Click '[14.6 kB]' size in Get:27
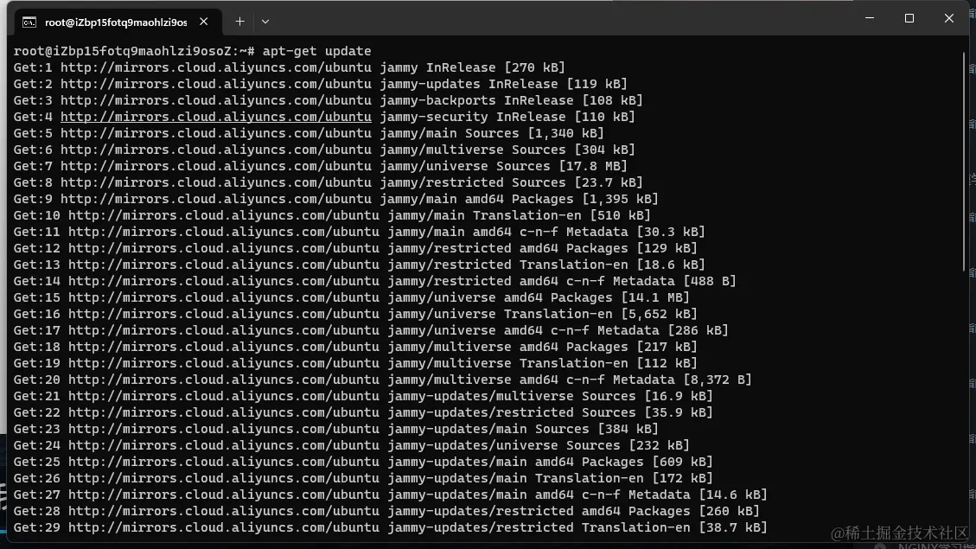This screenshot has height=549, width=976. [732, 495]
